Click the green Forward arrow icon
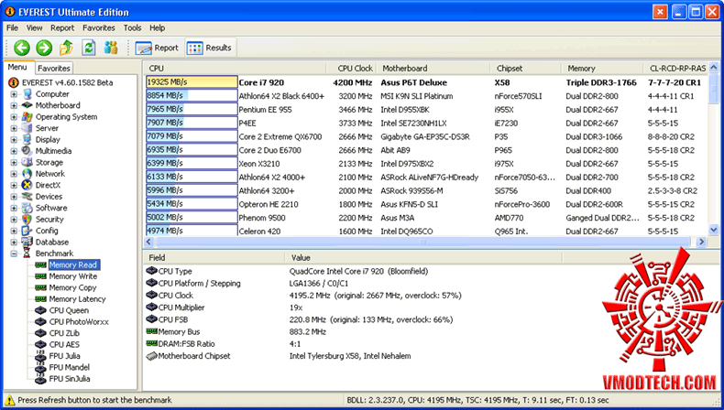 [x=43, y=48]
